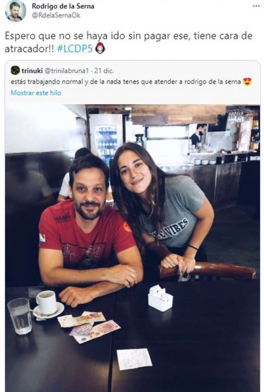Click Rodrigo de la Serna's profile avatar
The width and height of the screenshot is (264, 392).
click(16, 11)
